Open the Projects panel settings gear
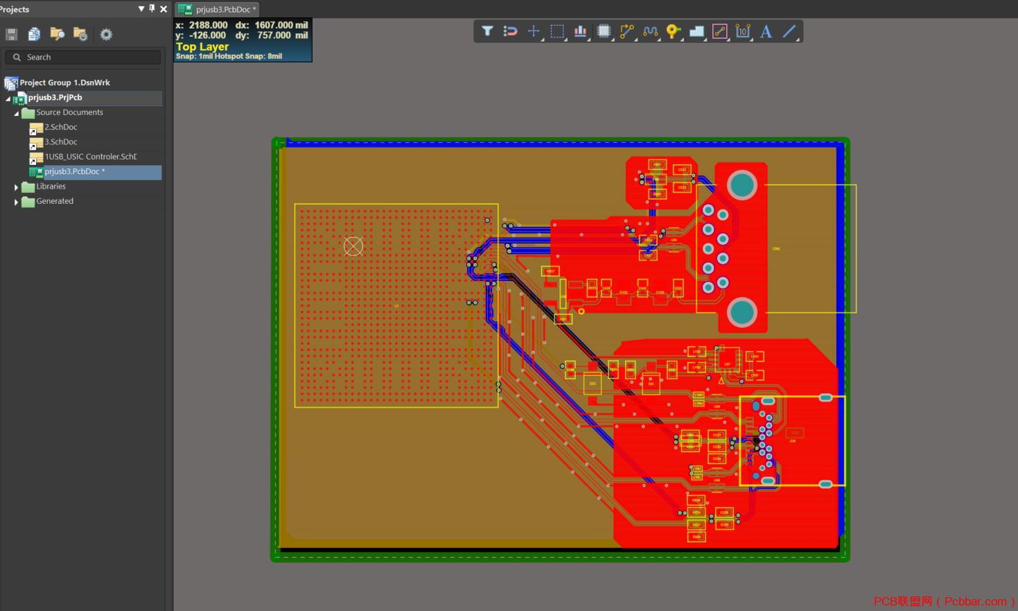This screenshot has width=1018, height=611. pos(106,34)
